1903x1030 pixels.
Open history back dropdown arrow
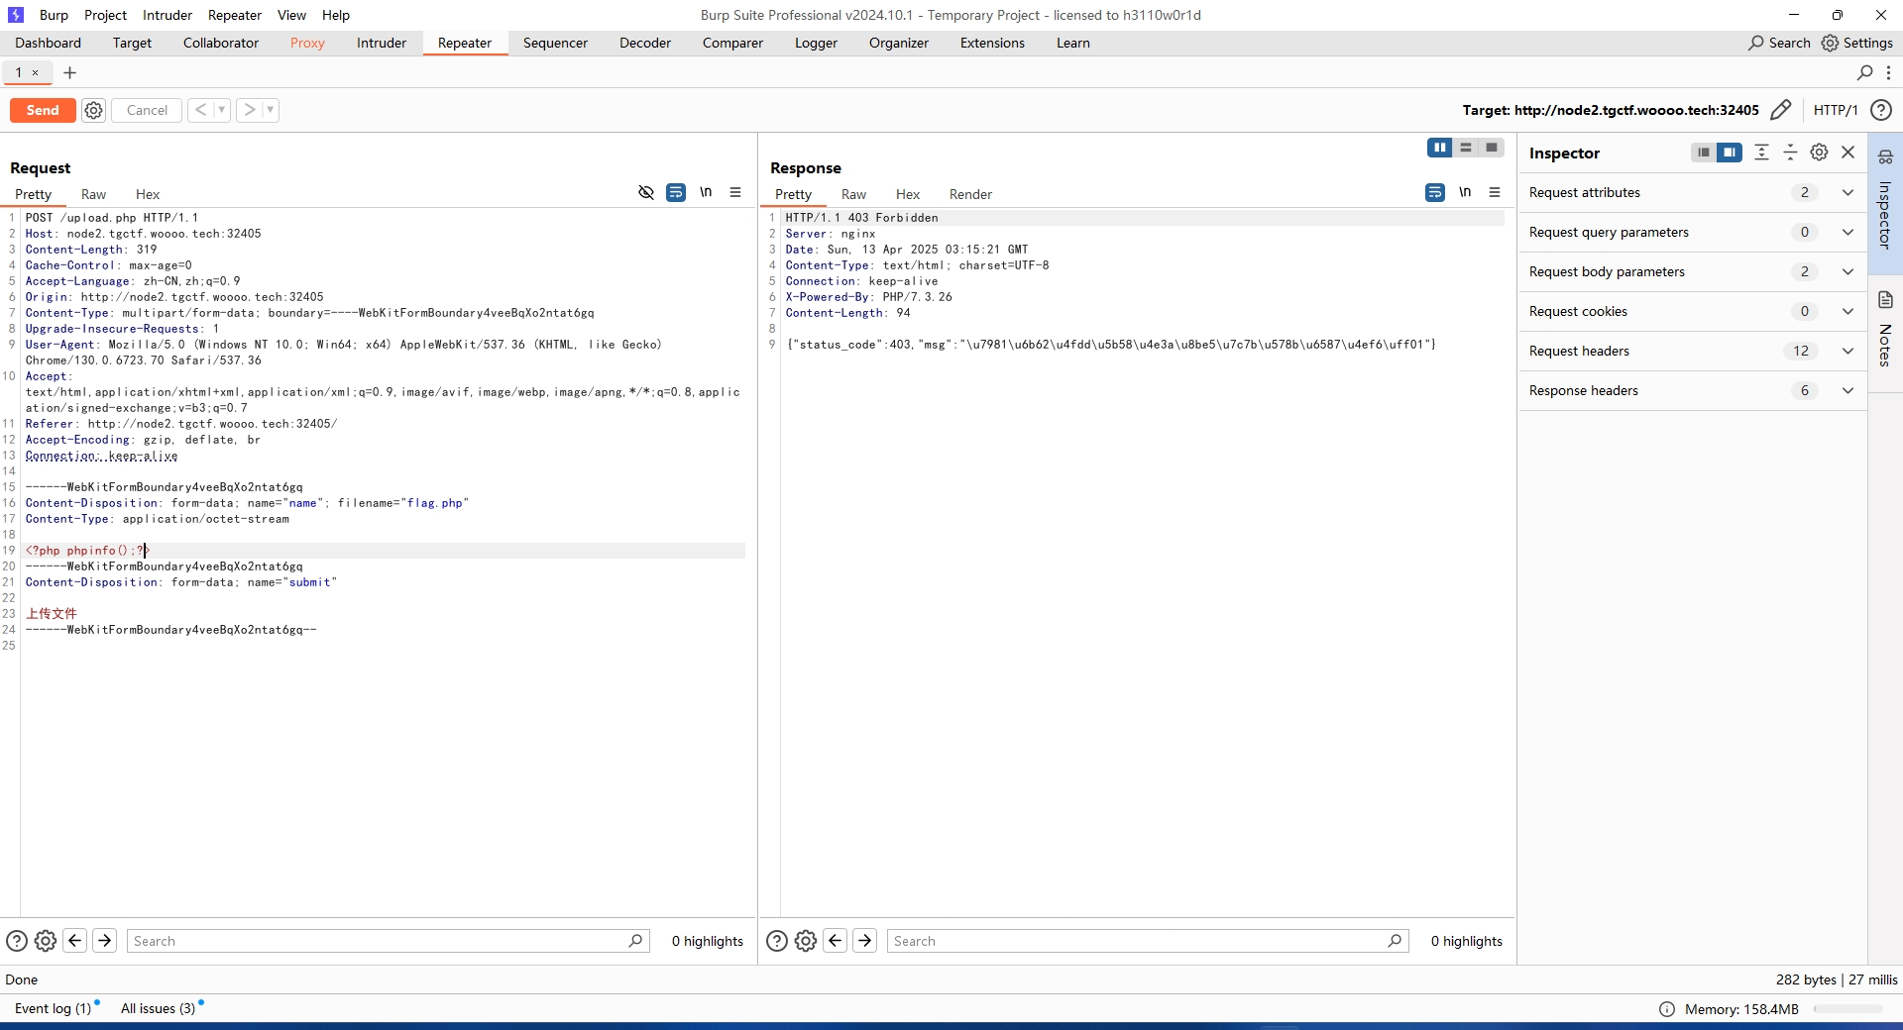(x=221, y=110)
